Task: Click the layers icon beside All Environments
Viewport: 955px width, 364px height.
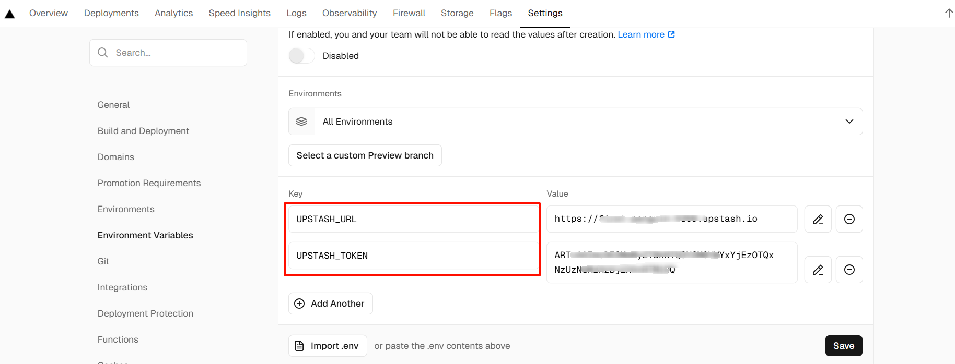Action: [x=301, y=122]
